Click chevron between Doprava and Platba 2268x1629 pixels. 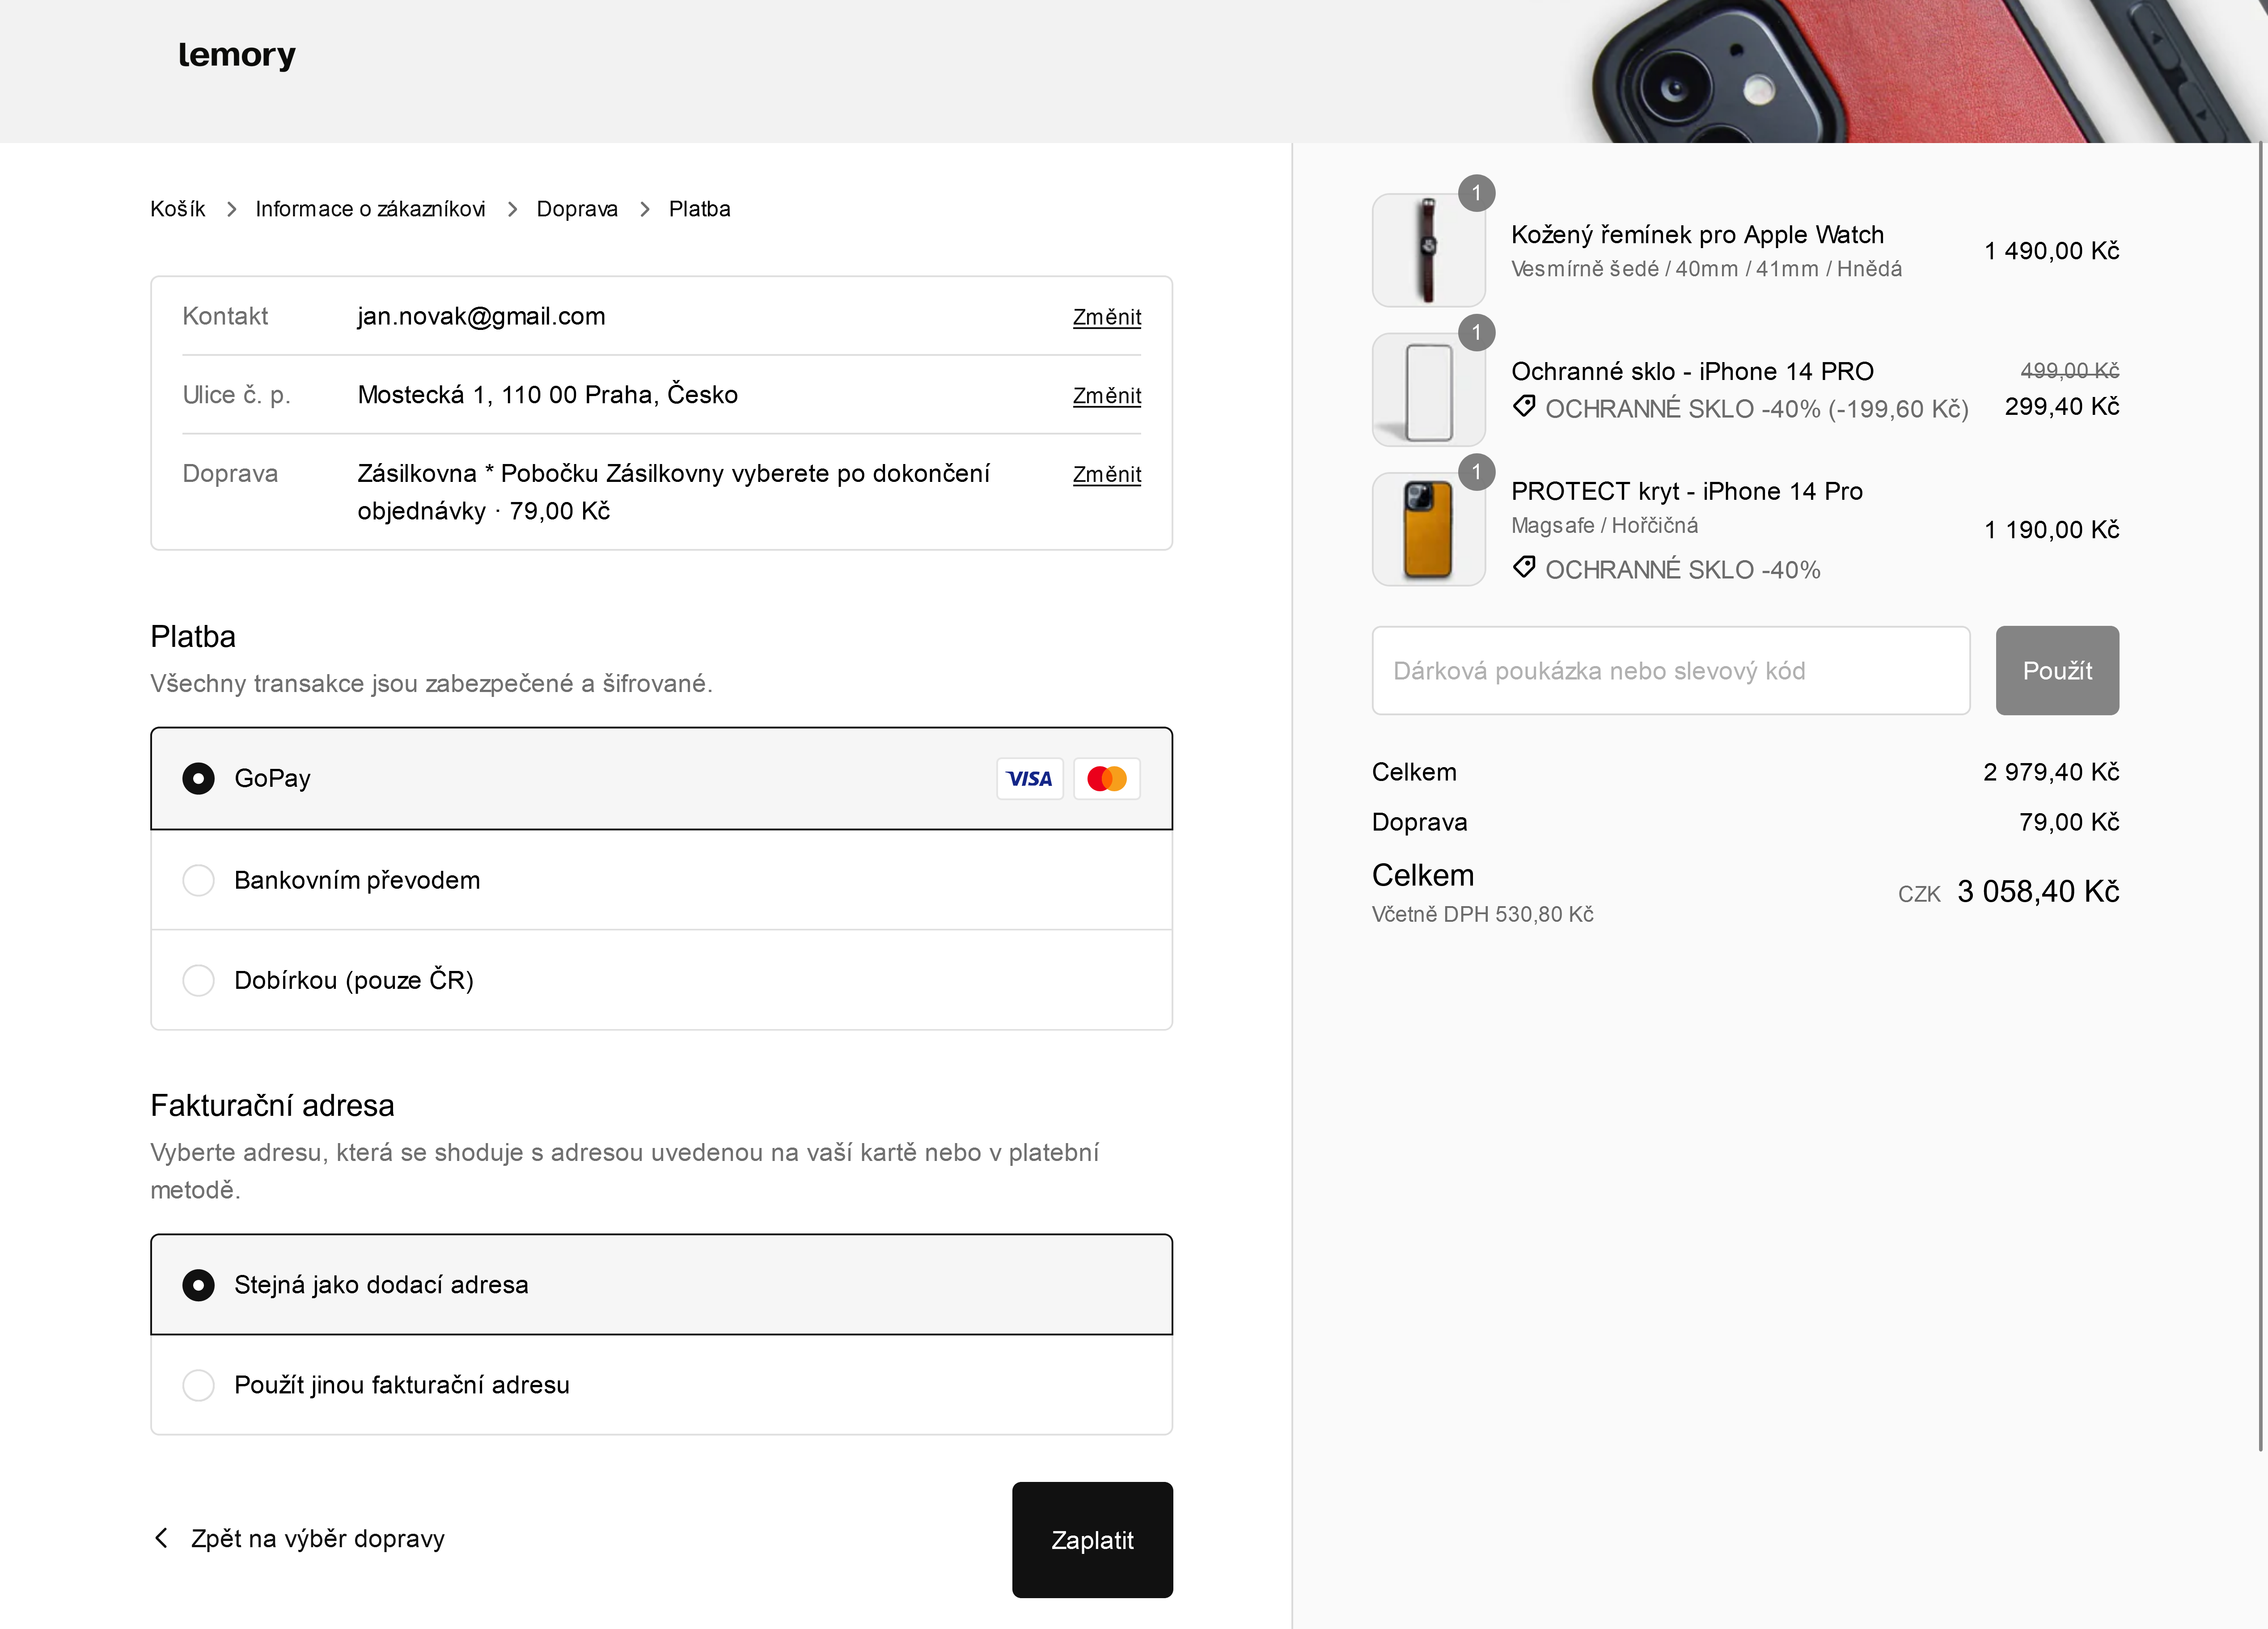644,209
